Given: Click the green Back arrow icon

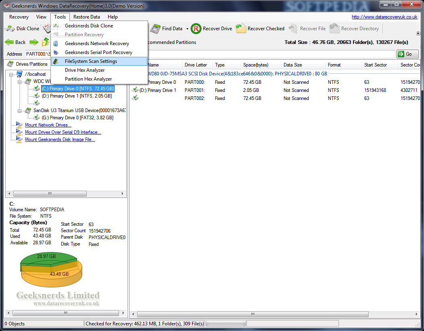Looking at the screenshot, I should point(9,42).
